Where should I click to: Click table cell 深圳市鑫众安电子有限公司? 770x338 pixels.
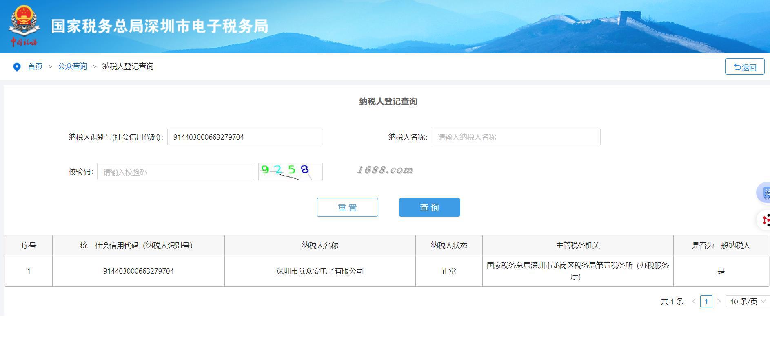click(320, 271)
